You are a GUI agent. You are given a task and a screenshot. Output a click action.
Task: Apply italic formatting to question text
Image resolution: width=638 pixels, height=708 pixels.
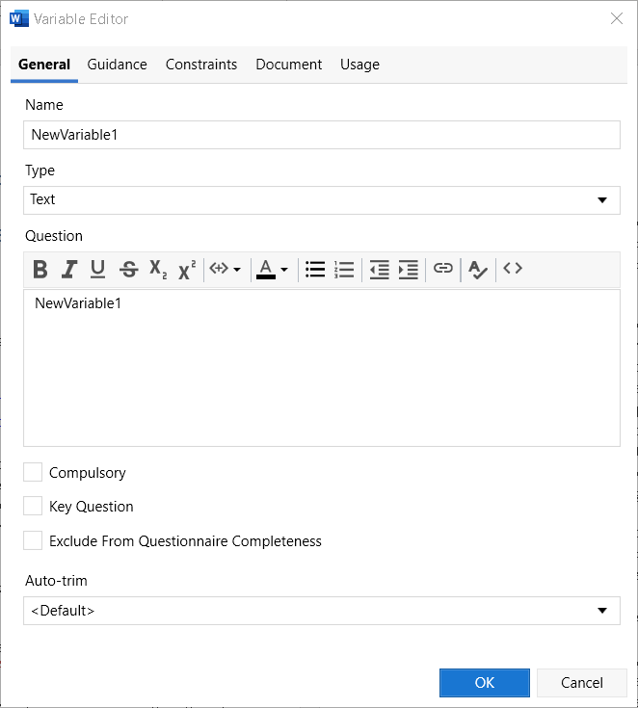69,269
